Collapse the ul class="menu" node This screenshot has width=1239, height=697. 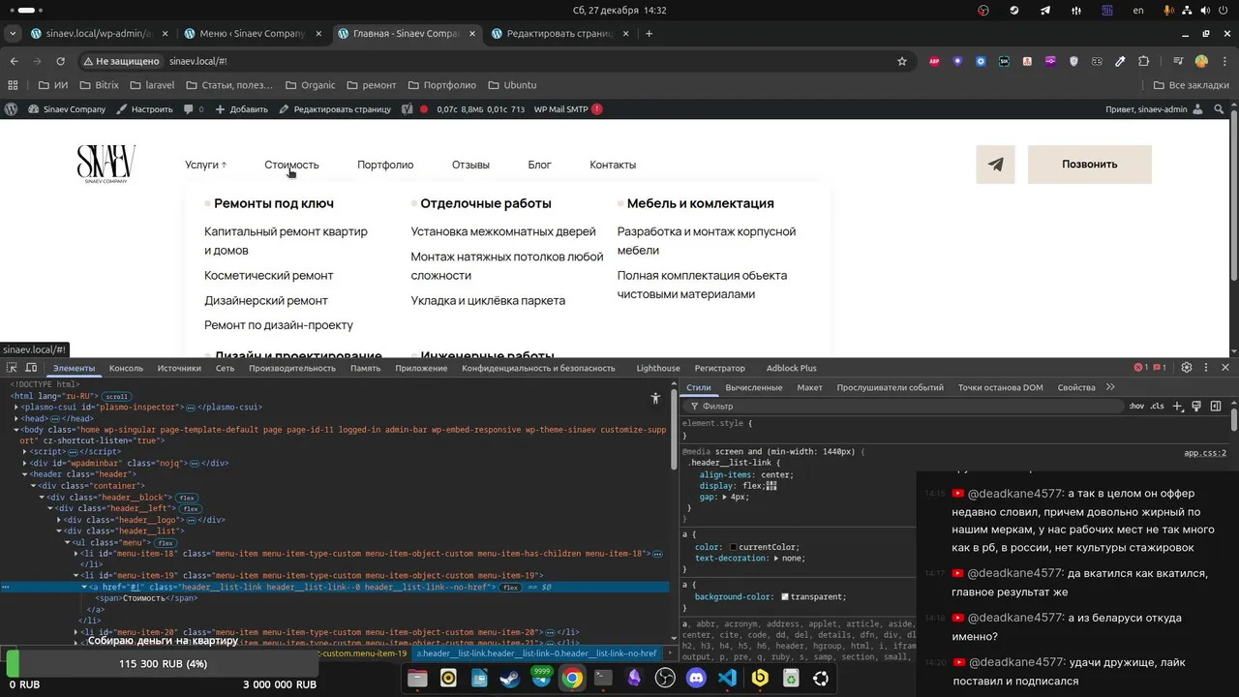point(68,542)
